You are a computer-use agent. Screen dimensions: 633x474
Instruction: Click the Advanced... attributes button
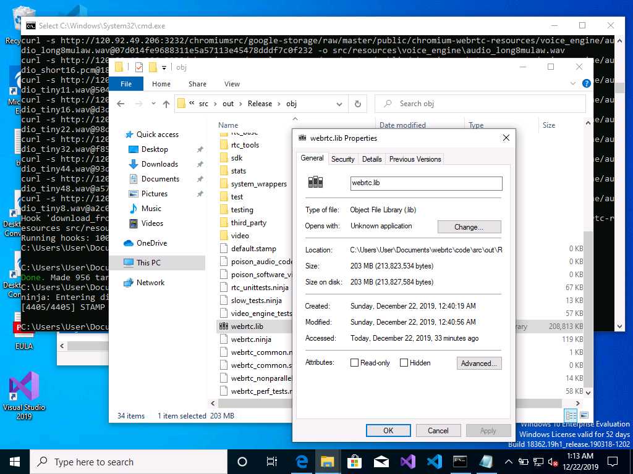point(479,363)
